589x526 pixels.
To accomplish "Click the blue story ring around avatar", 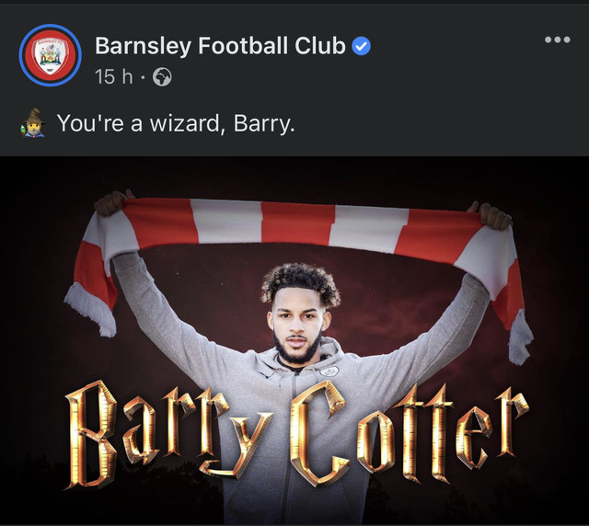I will pyautogui.click(x=51, y=55).
